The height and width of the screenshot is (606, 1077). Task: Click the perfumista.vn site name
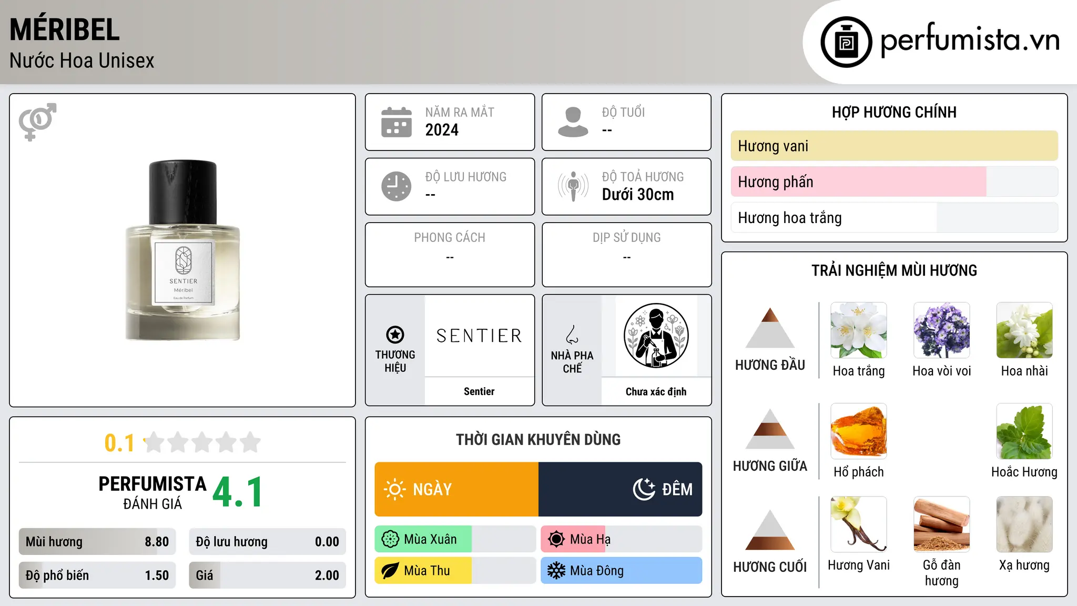[x=970, y=40]
